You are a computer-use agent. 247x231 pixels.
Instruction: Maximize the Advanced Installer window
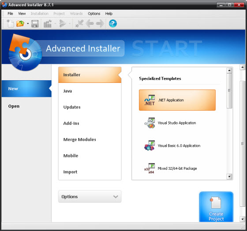click(x=229, y=5)
